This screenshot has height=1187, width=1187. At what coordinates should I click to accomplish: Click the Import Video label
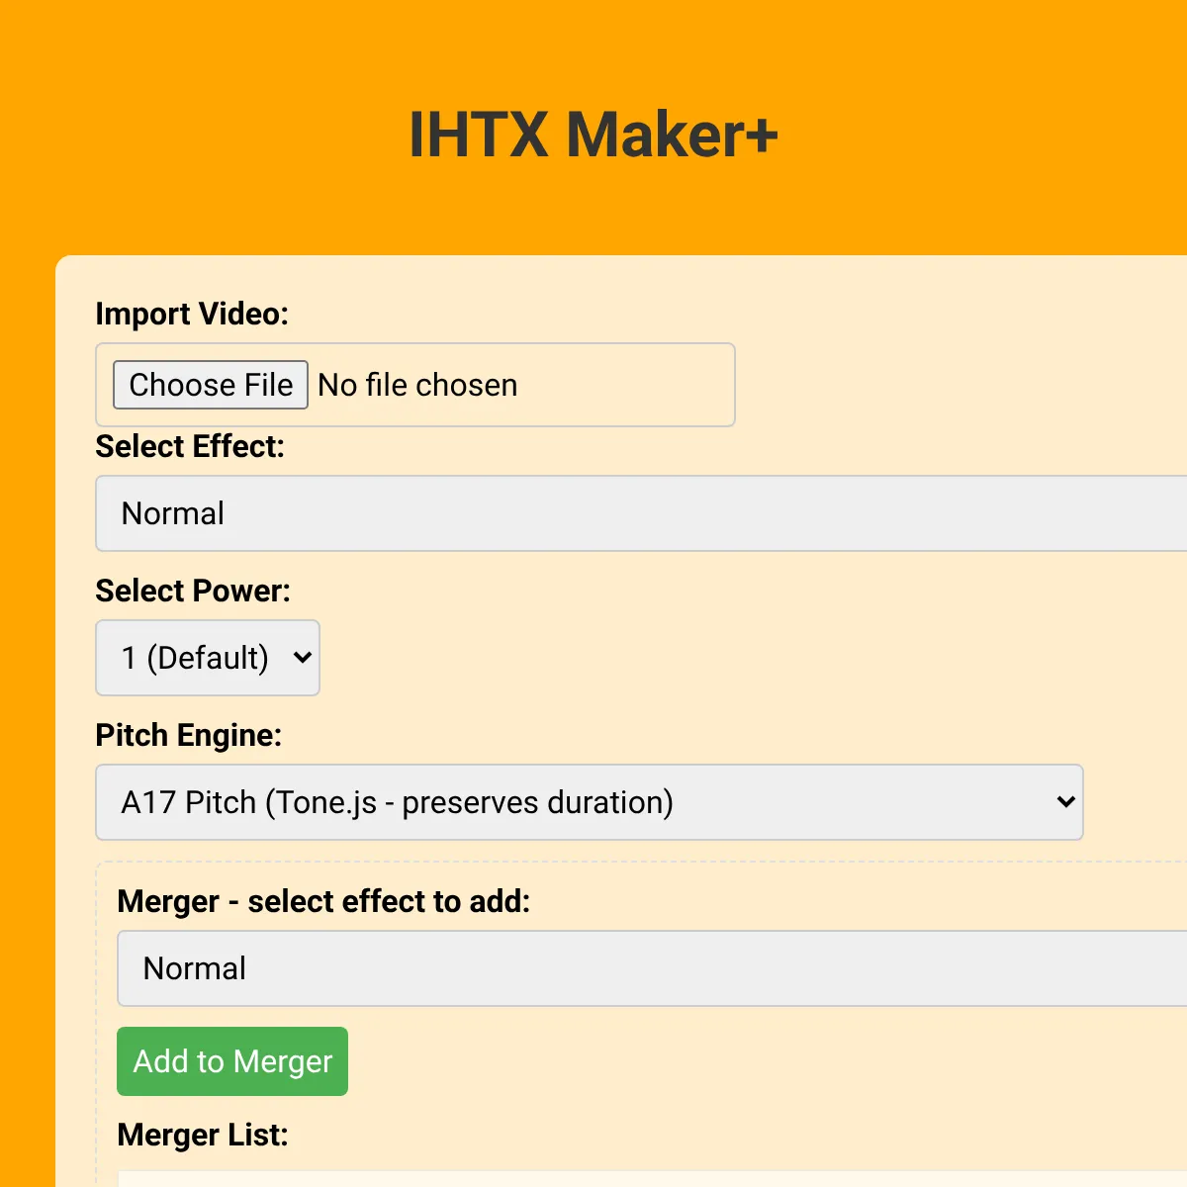[x=192, y=314]
